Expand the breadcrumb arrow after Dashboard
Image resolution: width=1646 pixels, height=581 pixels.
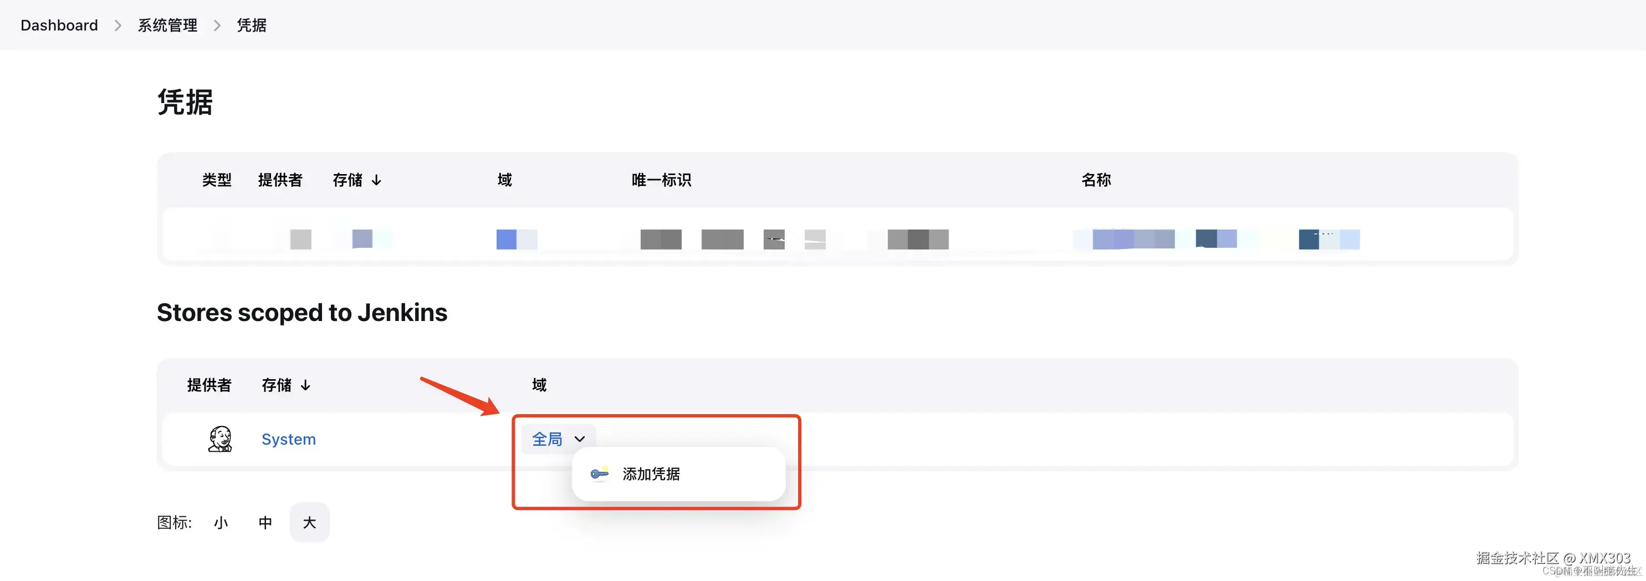point(117,25)
